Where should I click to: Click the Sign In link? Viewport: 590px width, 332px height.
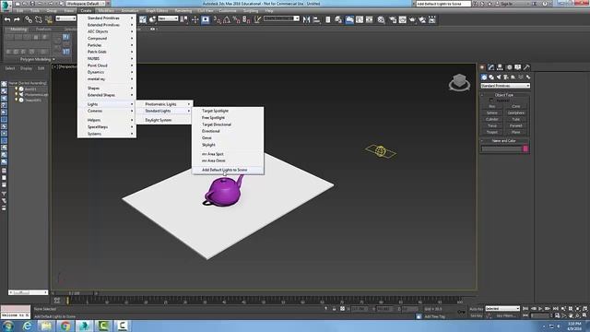(506, 4)
